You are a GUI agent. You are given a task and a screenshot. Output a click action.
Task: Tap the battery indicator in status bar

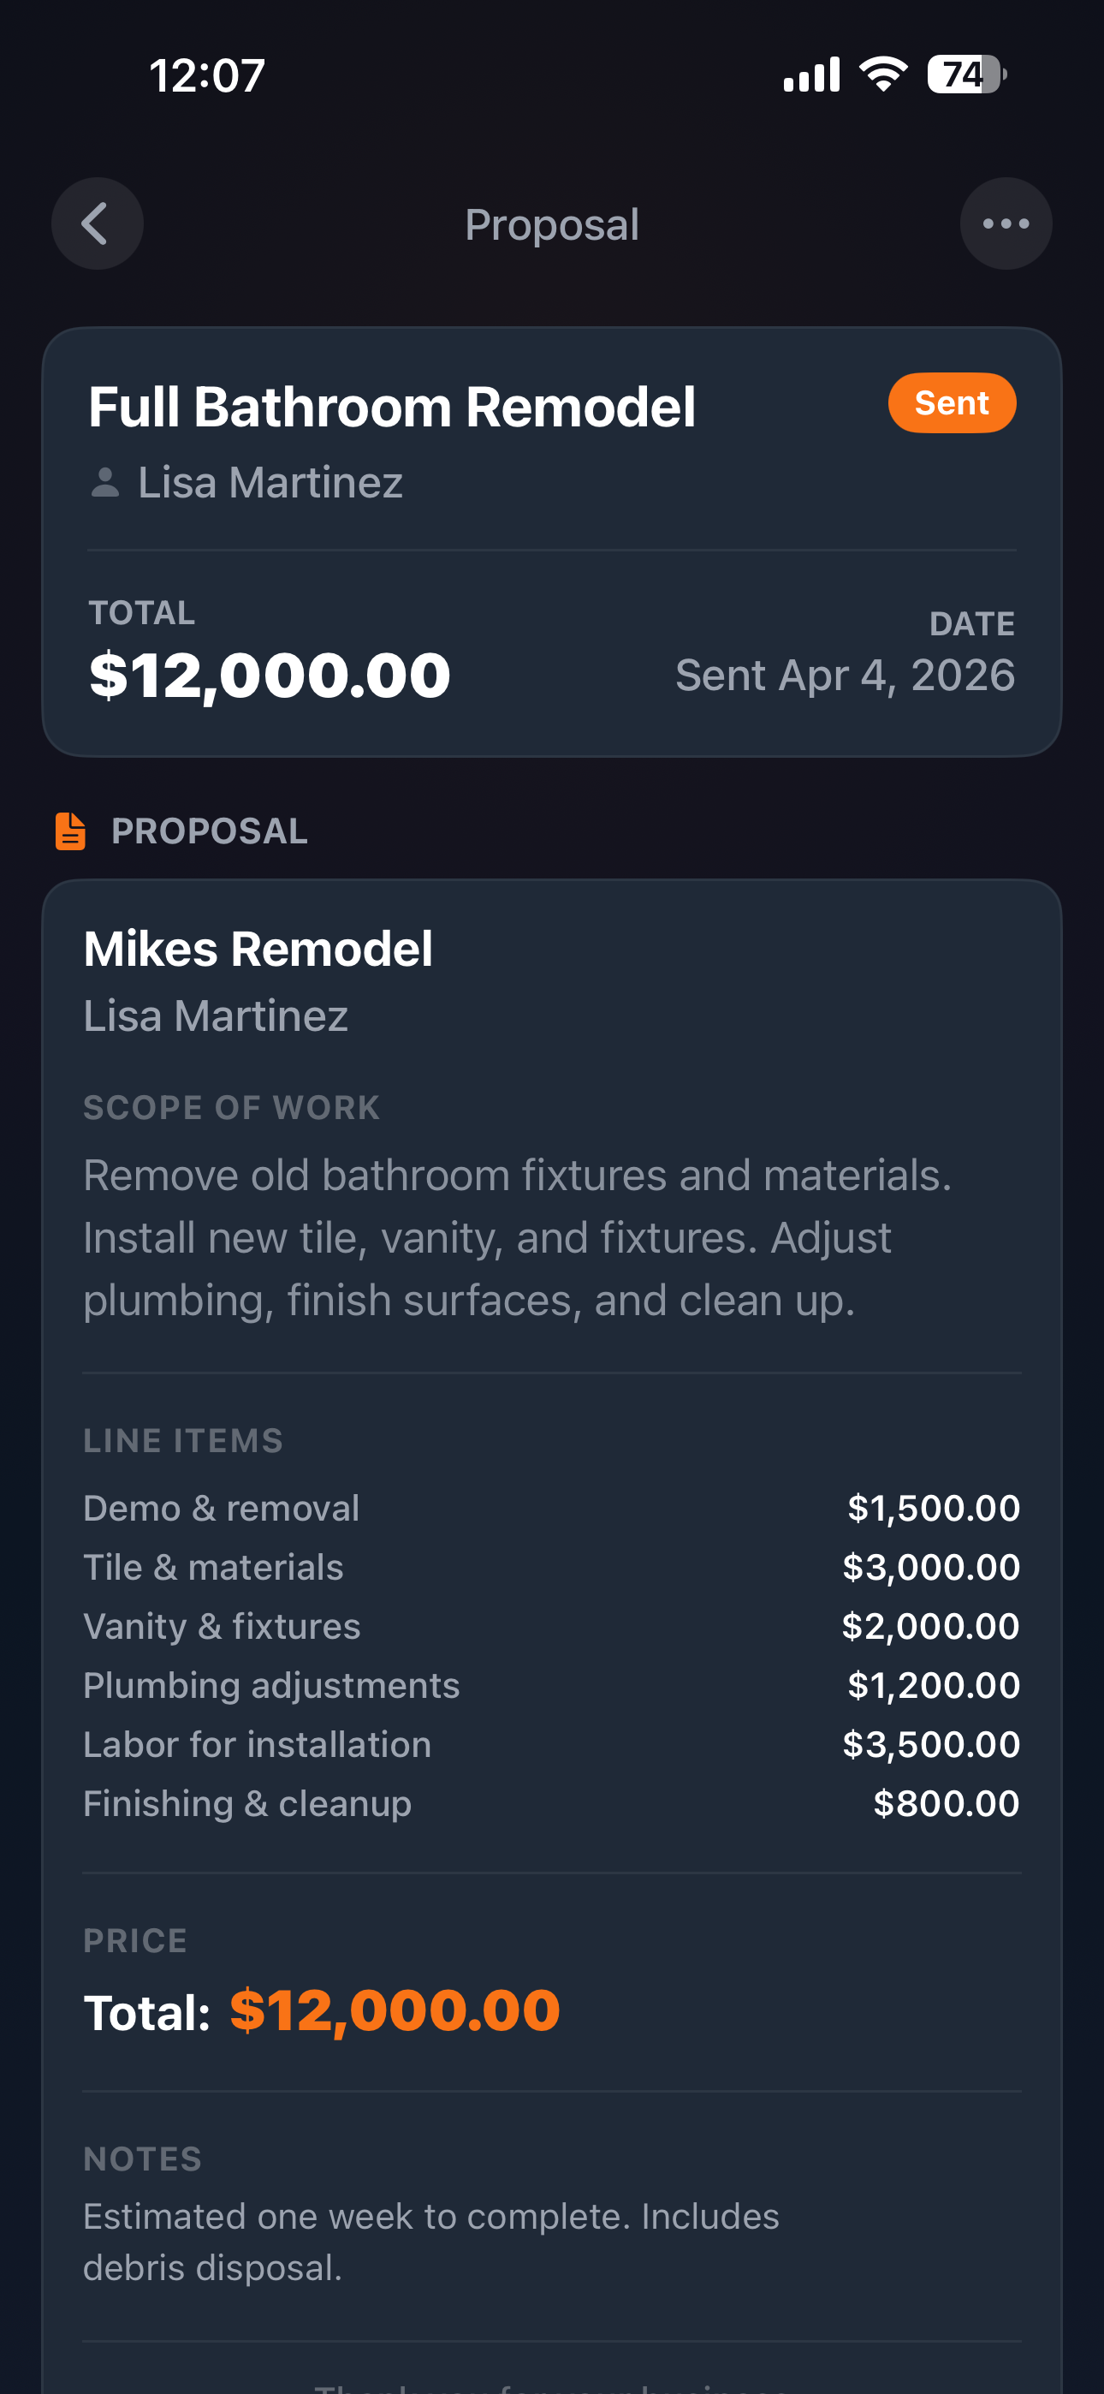click(966, 74)
